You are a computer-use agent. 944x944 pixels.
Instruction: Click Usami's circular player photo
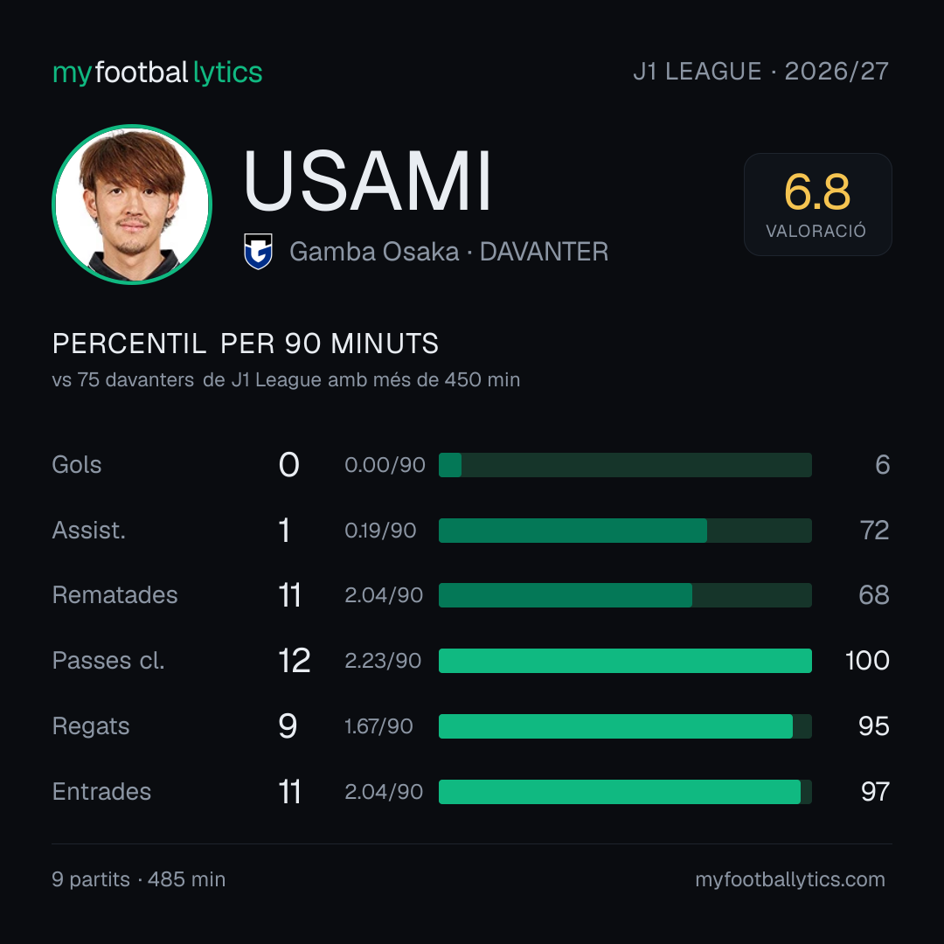click(x=132, y=204)
